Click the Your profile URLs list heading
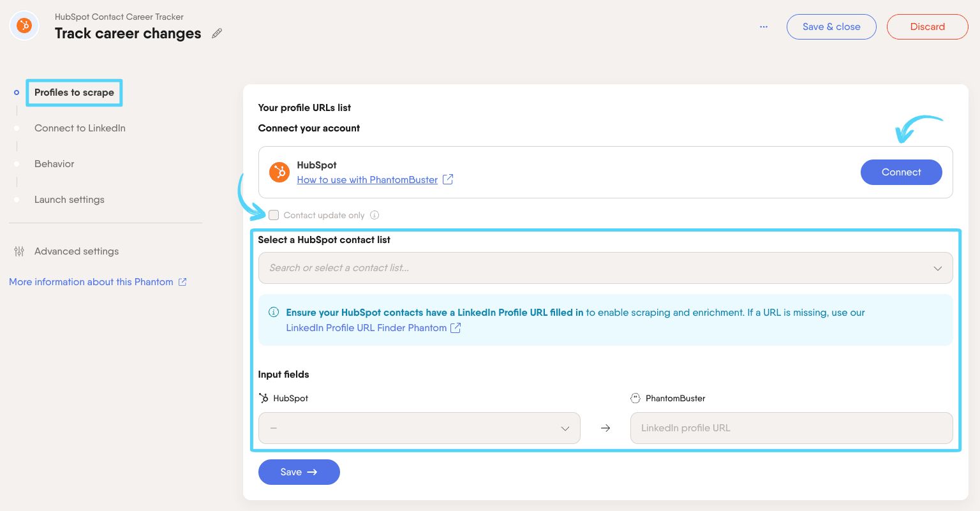The width and height of the screenshot is (980, 511). 304,108
